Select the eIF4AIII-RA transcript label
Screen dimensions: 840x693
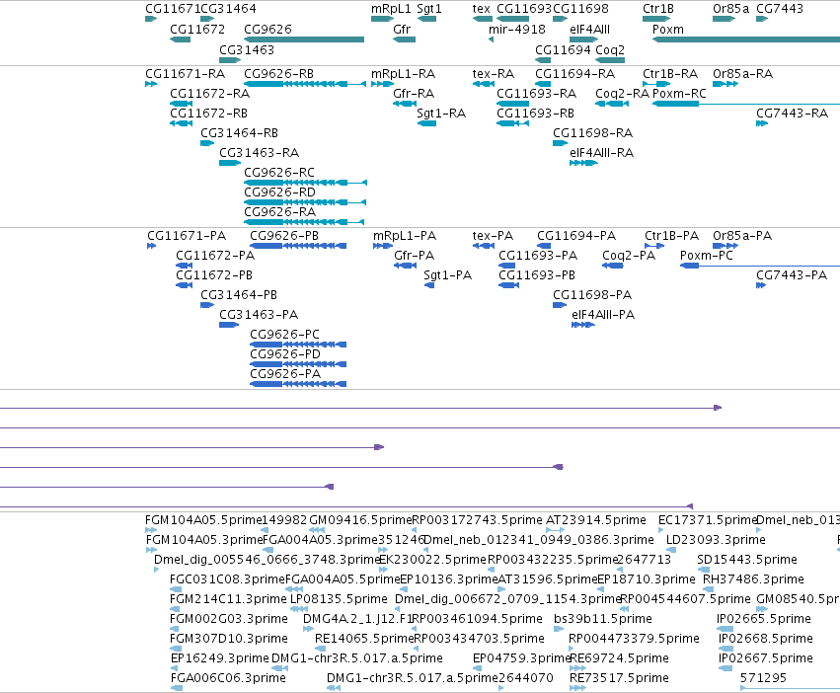(601, 153)
